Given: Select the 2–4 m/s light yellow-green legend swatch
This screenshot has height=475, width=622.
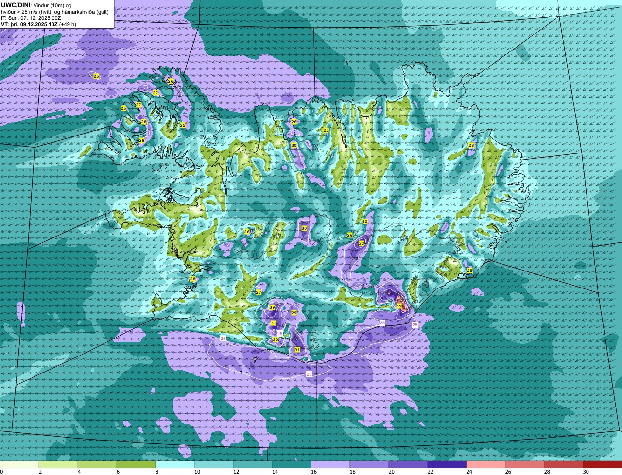Looking at the screenshot, I should (x=58, y=464).
